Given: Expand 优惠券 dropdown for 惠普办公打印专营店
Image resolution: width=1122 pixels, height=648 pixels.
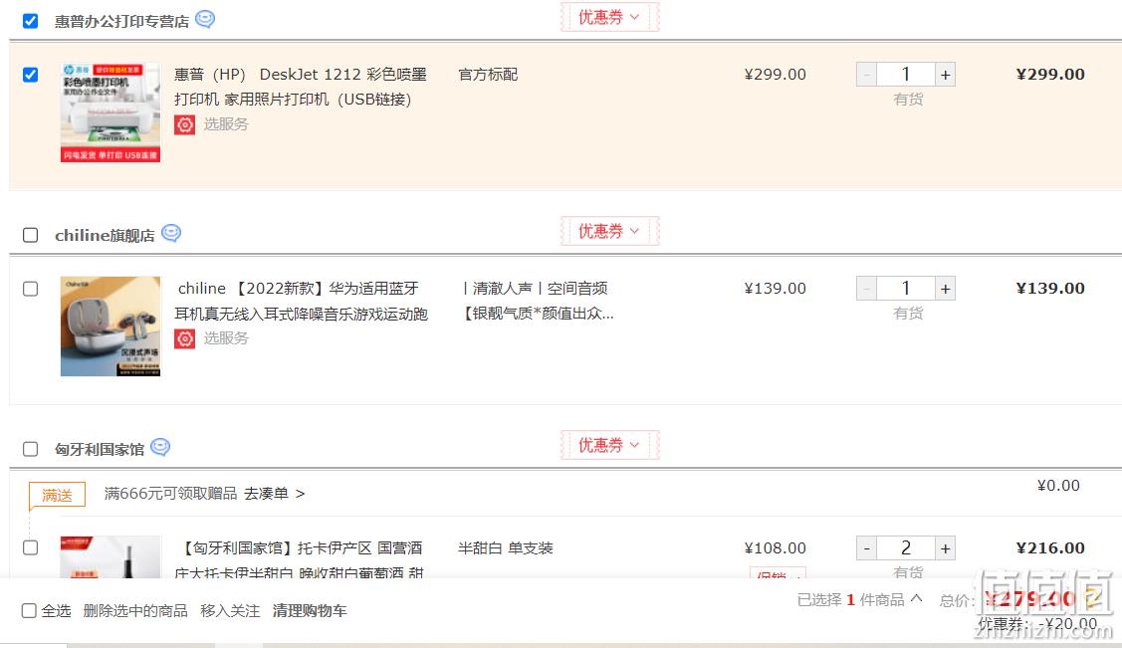Looking at the screenshot, I should coord(609,17).
